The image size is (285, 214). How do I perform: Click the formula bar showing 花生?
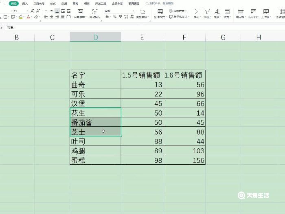coord(145,27)
